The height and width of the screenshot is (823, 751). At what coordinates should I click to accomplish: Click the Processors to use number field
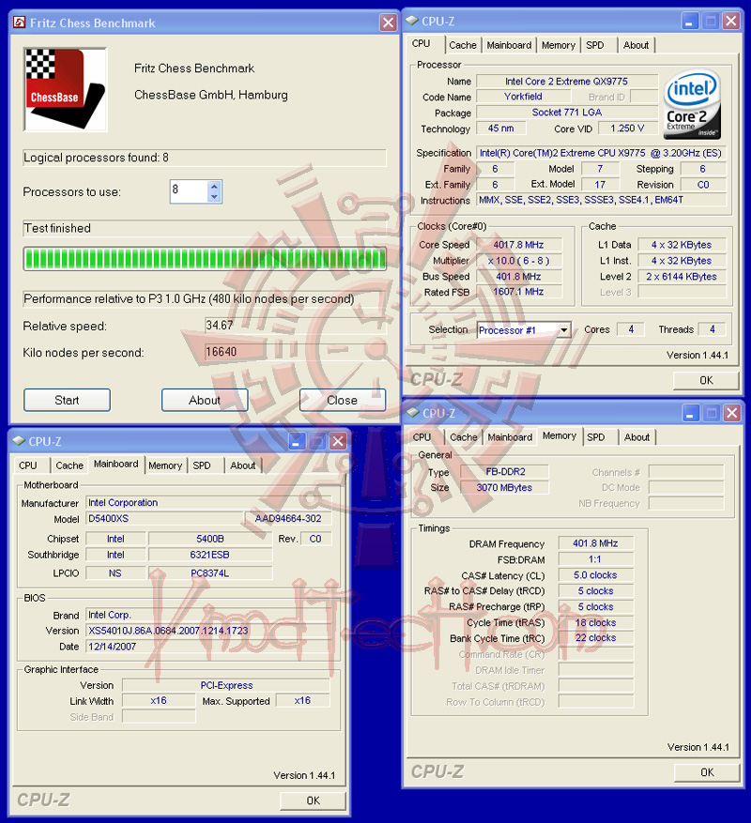click(x=189, y=191)
